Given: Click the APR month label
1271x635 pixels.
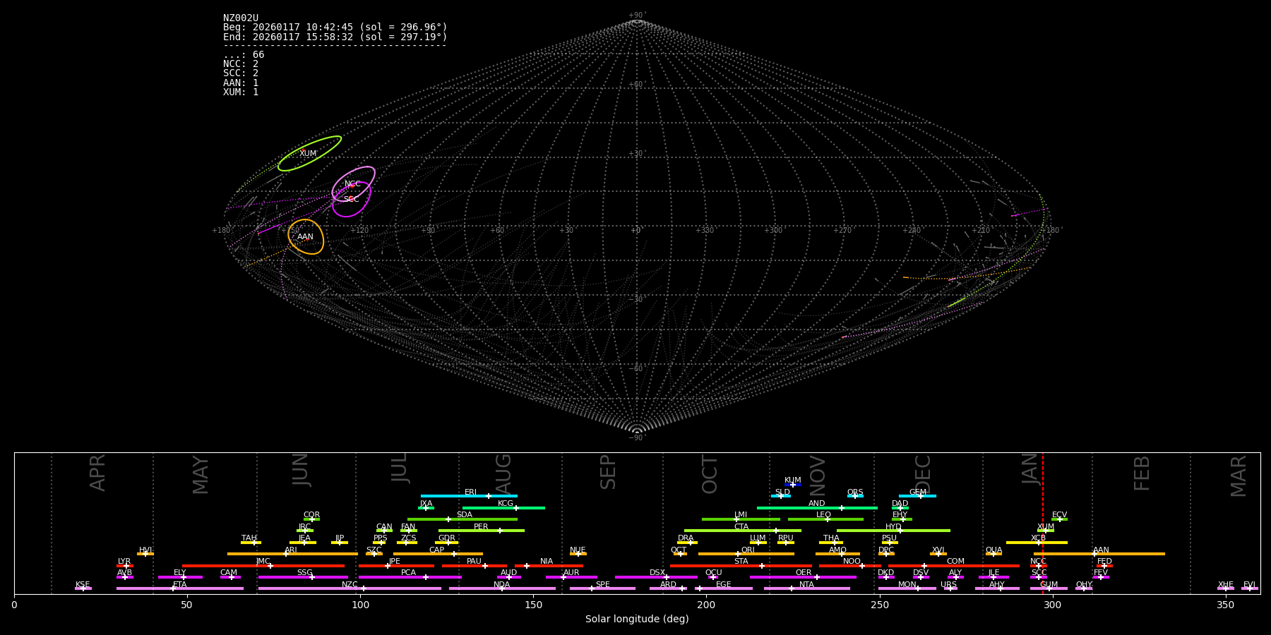Looking at the screenshot, I should click(97, 472).
